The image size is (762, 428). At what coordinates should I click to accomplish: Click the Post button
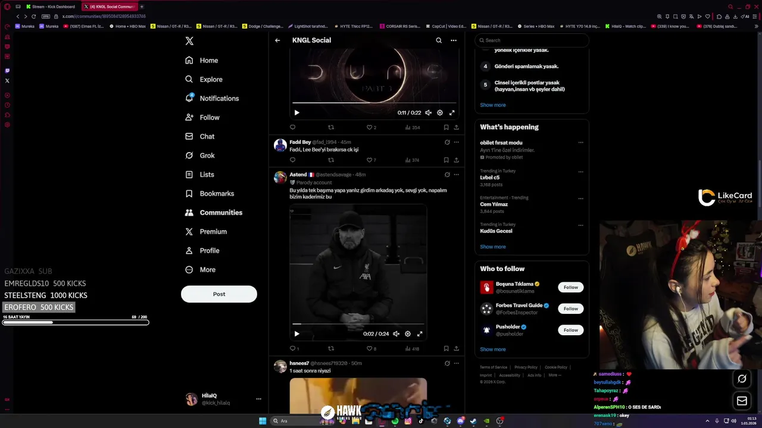[219, 294]
